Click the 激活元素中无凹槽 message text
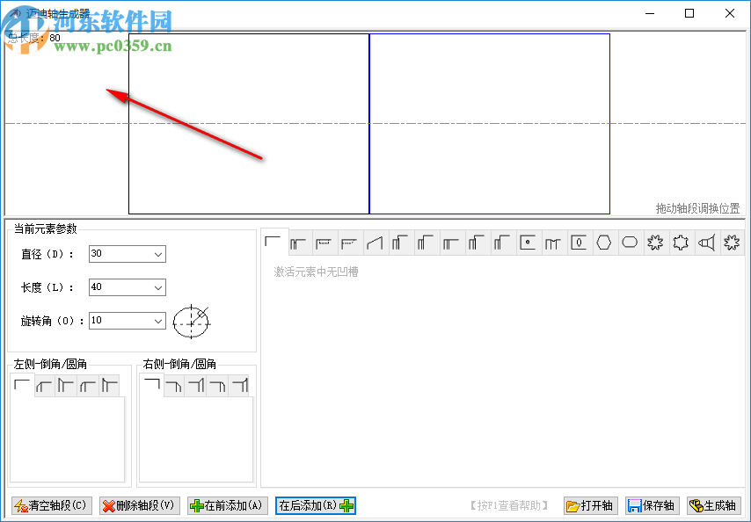 pyautogui.click(x=316, y=272)
